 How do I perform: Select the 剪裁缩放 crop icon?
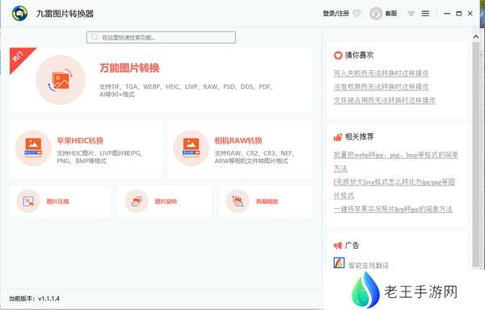[x=238, y=201]
